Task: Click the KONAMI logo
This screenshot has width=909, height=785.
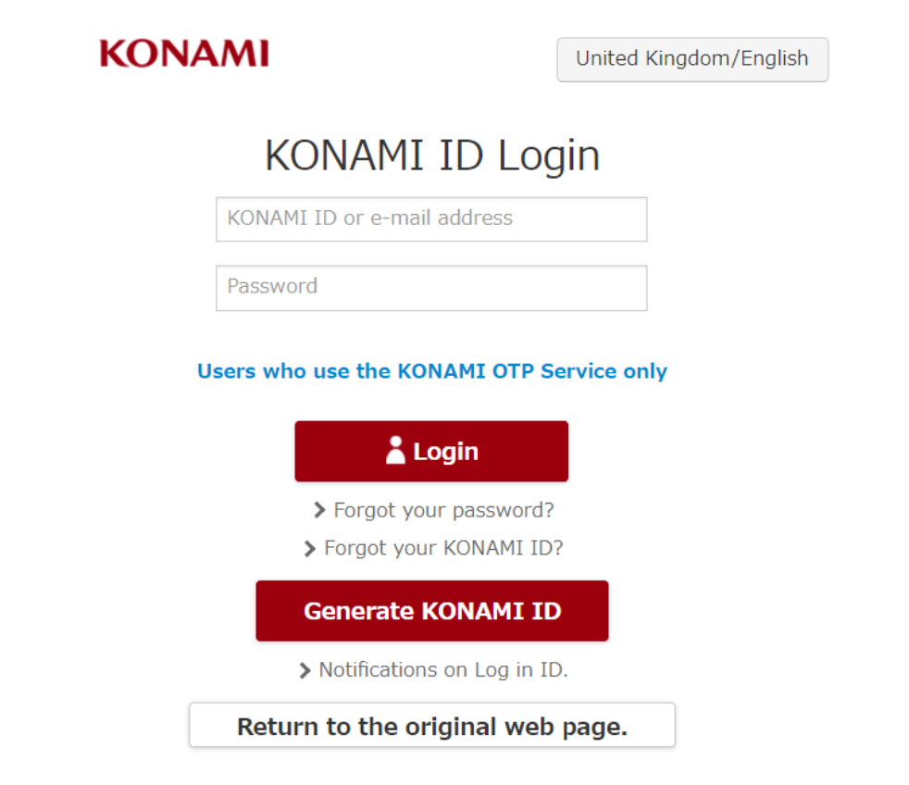Action: (184, 54)
